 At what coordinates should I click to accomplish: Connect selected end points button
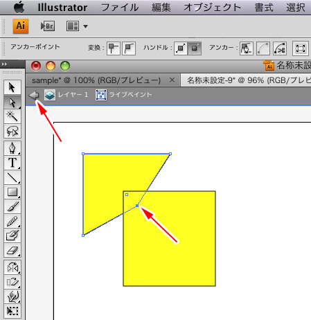pos(263,48)
